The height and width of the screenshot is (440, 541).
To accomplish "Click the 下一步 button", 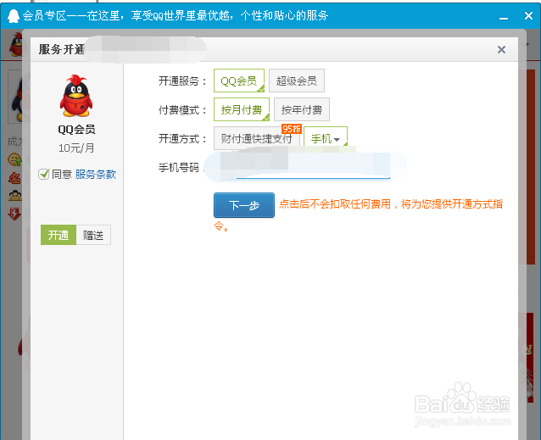I will [x=244, y=205].
